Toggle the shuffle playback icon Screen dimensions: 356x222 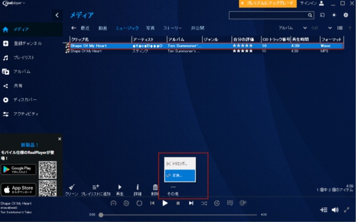click(204, 203)
